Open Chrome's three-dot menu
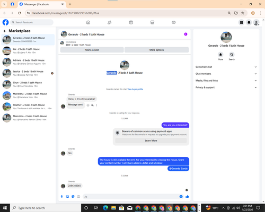The height and width of the screenshot is (212, 265). point(260,13)
